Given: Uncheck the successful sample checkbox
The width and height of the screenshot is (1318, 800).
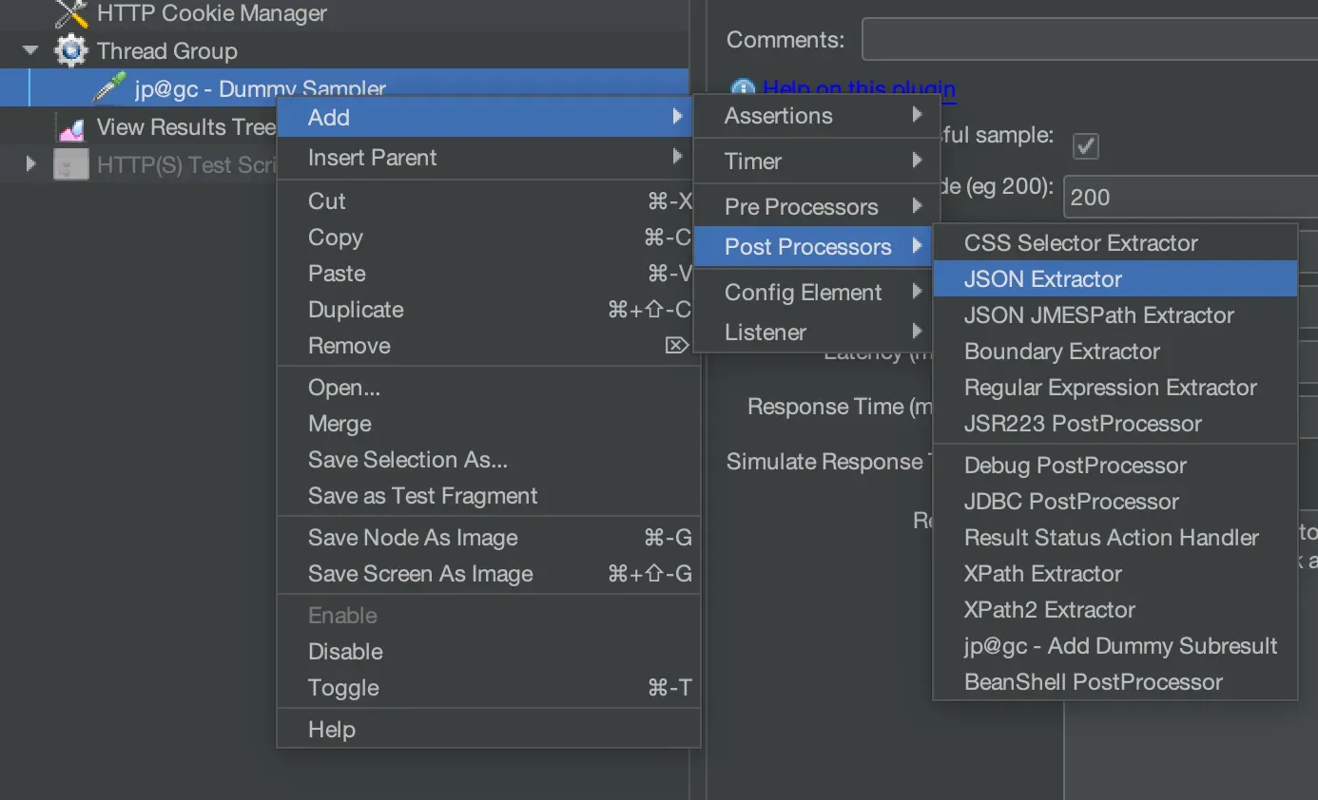Looking at the screenshot, I should (1085, 145).
